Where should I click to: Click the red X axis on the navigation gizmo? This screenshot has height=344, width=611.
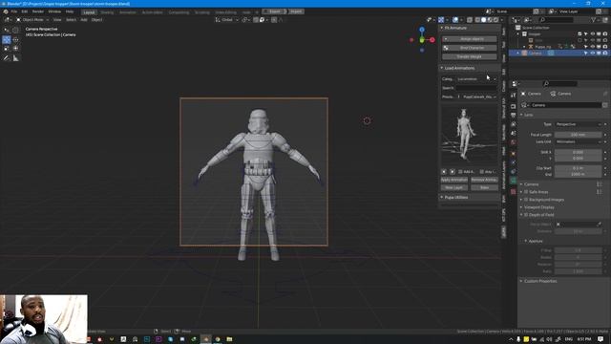point(432,40)
